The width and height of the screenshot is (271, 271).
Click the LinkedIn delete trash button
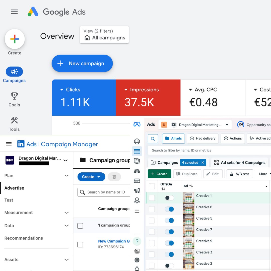click(x=114, y=177)
